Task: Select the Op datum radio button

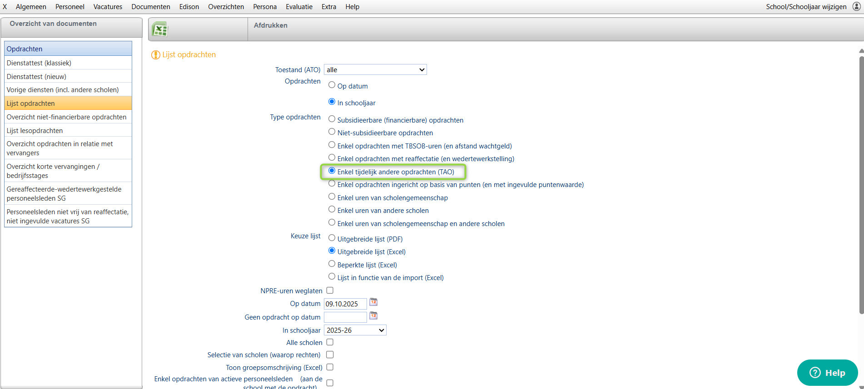Action: click(332, 85)
